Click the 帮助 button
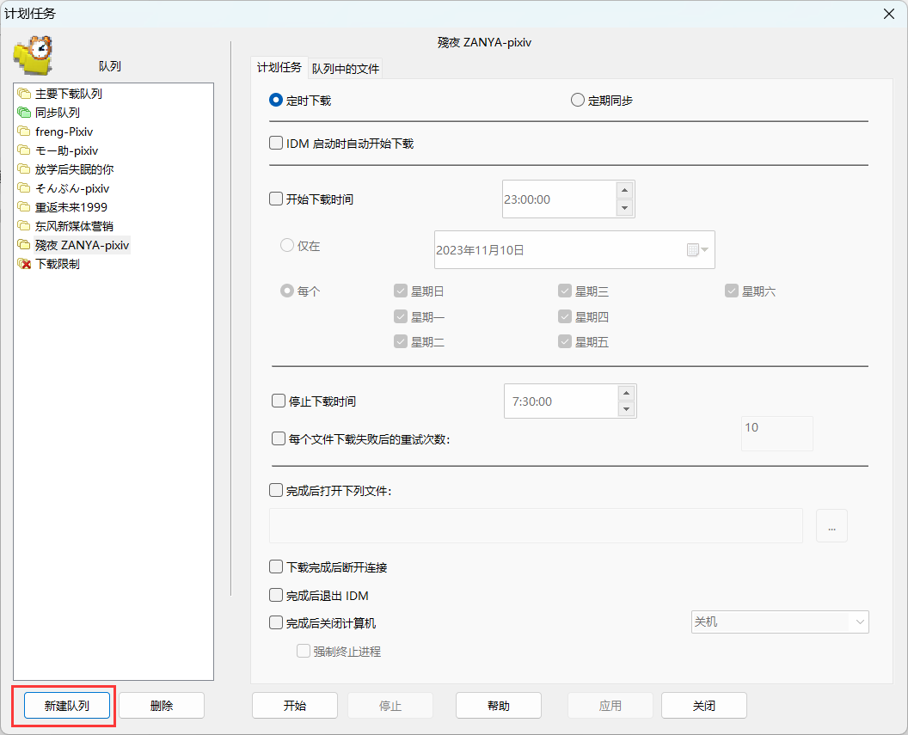This screenshot has width=908, height=735. [x=499, y=706]
